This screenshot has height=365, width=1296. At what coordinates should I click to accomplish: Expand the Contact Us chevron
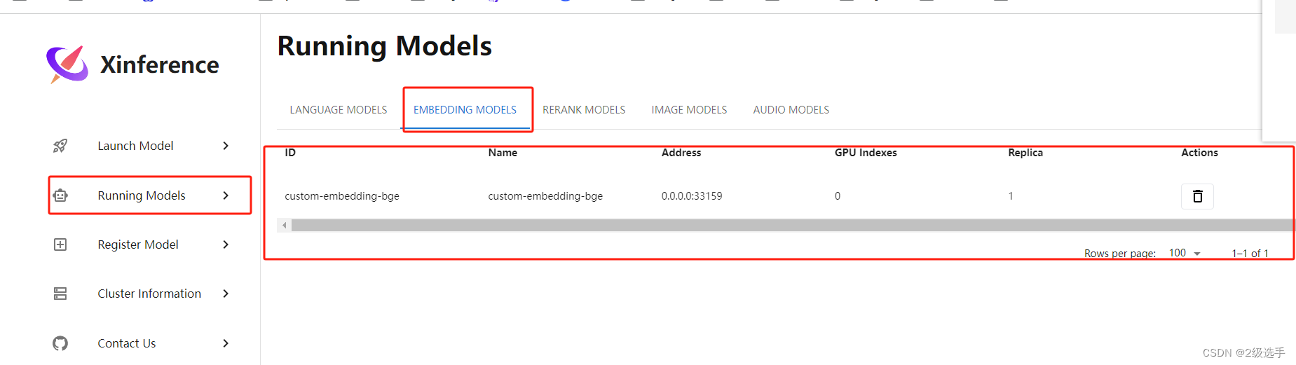(226, 343)
